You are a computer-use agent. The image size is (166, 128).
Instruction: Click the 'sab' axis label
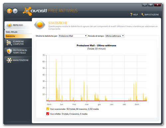[x=124, y=104]
